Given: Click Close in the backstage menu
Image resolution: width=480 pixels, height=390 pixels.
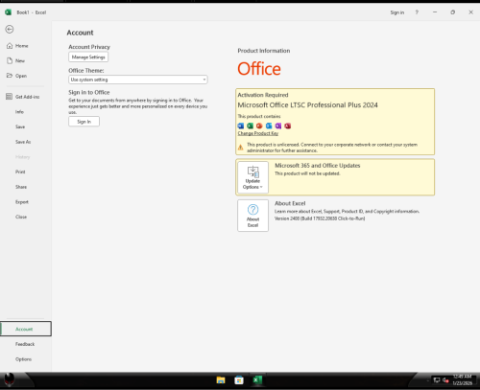Looking at the screenshot, I should coord(21,217).
